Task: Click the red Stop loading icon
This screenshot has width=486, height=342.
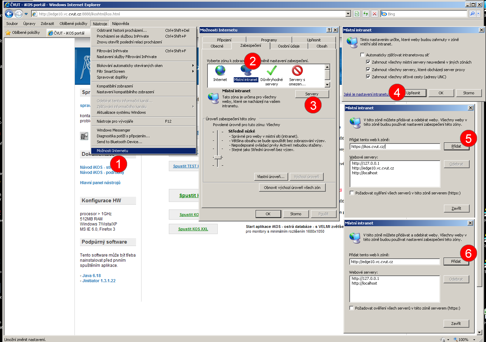Action: coord(375,14)
